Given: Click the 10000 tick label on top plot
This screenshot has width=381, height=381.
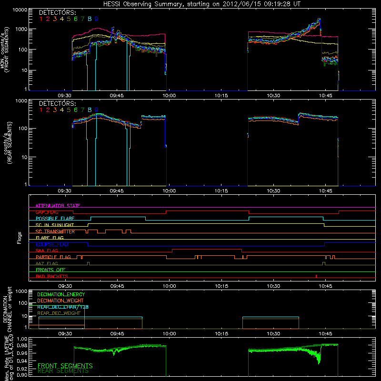Looking at the screenshot, I should 20,10.
